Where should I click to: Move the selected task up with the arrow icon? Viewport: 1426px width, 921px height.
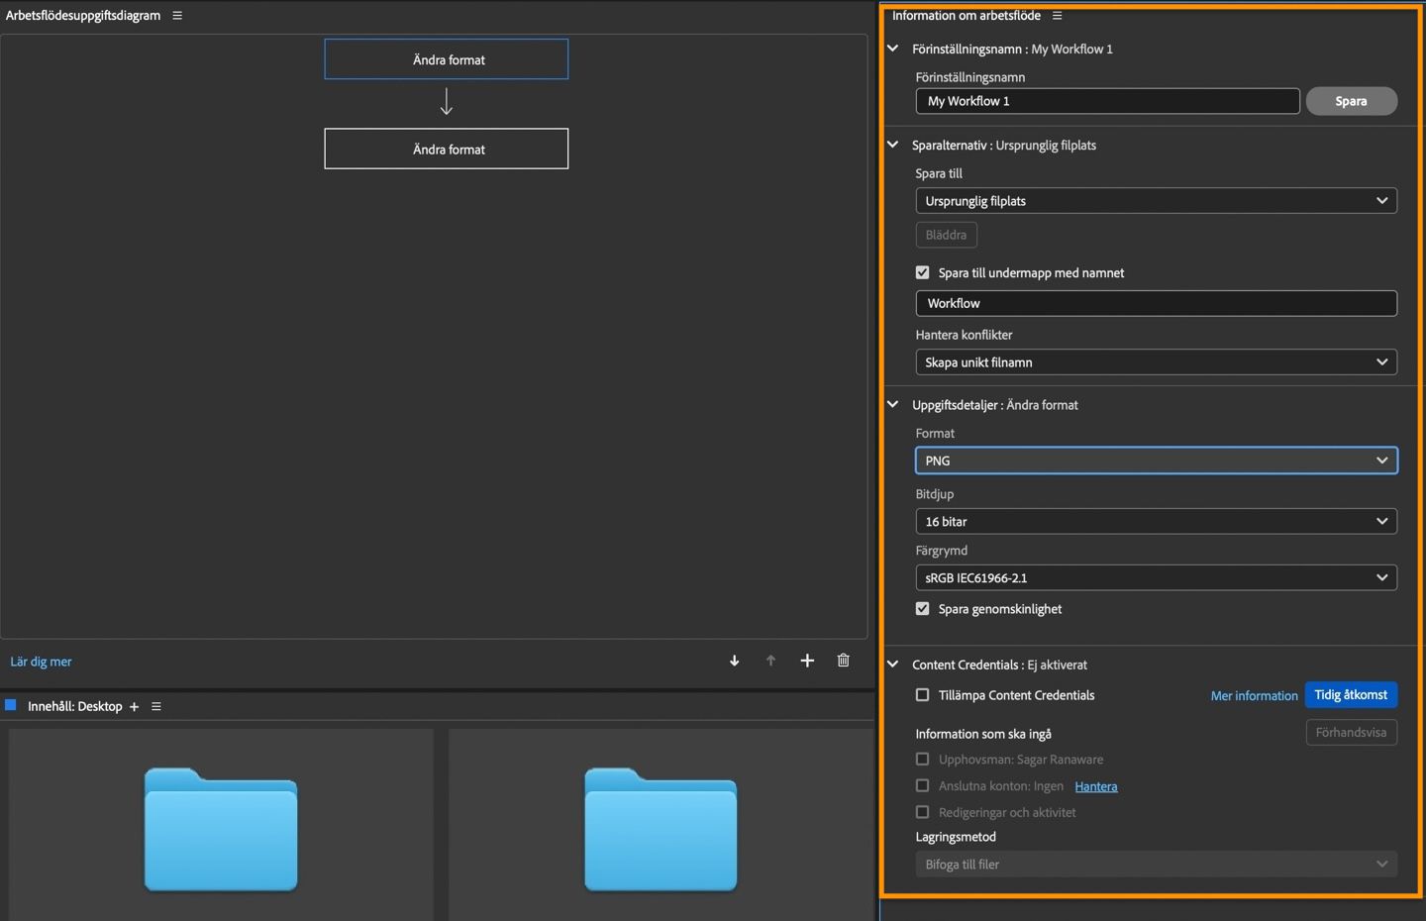[x=770, y=661]
